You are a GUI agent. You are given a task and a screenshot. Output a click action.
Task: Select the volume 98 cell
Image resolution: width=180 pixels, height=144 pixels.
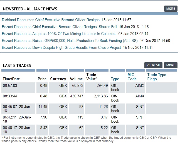(76, 109)
